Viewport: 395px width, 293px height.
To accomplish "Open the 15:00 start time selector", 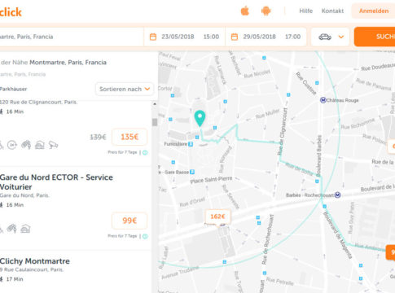I will pyautogui.click(x=211, y=37).
